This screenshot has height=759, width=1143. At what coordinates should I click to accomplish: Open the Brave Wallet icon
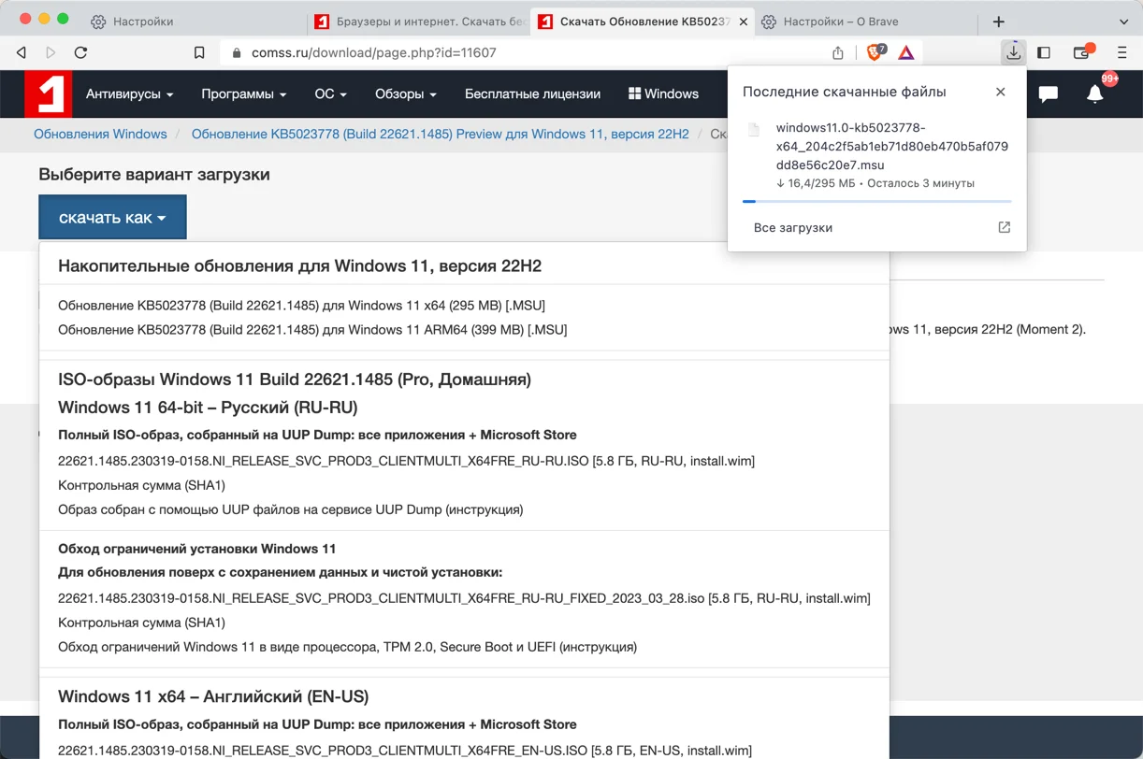tap(1082, 53)
